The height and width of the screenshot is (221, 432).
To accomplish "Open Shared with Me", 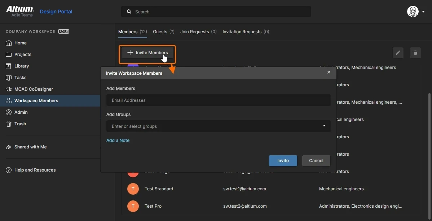I will pos(31,147).
